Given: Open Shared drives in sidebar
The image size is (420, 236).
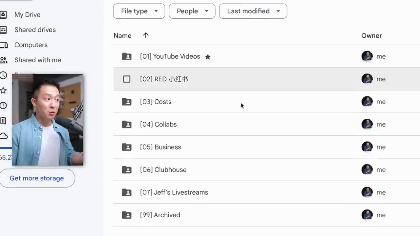Looking at the screenshot, I should pos(35,30).
